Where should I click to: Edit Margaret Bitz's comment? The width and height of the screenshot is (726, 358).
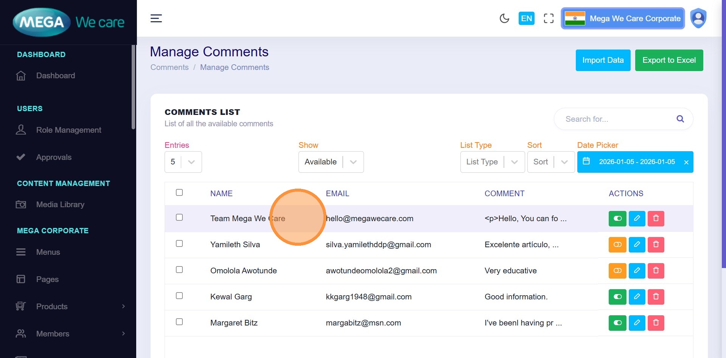(637, 323)
